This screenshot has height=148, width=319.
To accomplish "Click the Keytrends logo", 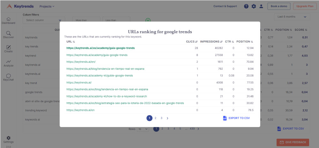I will point(20,6).
